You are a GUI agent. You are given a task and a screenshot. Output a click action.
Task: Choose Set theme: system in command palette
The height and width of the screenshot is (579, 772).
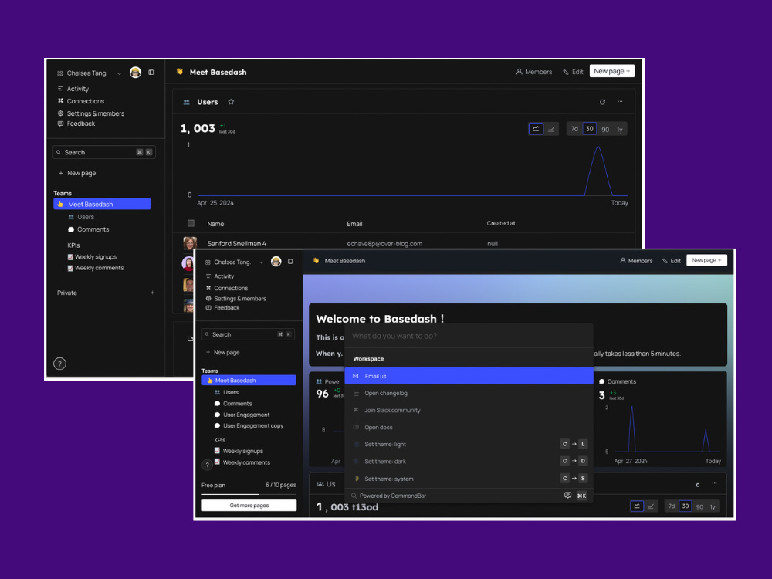[469, 479]
